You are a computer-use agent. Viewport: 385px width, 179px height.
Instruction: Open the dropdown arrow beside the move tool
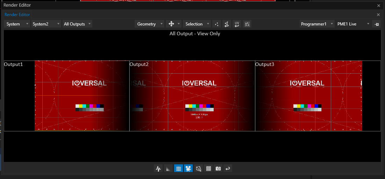click(x=179, y=24)
